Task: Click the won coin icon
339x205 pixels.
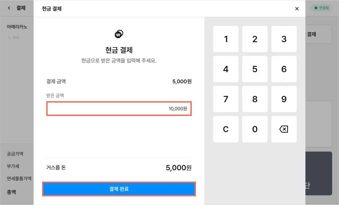Action: [119, 34]
